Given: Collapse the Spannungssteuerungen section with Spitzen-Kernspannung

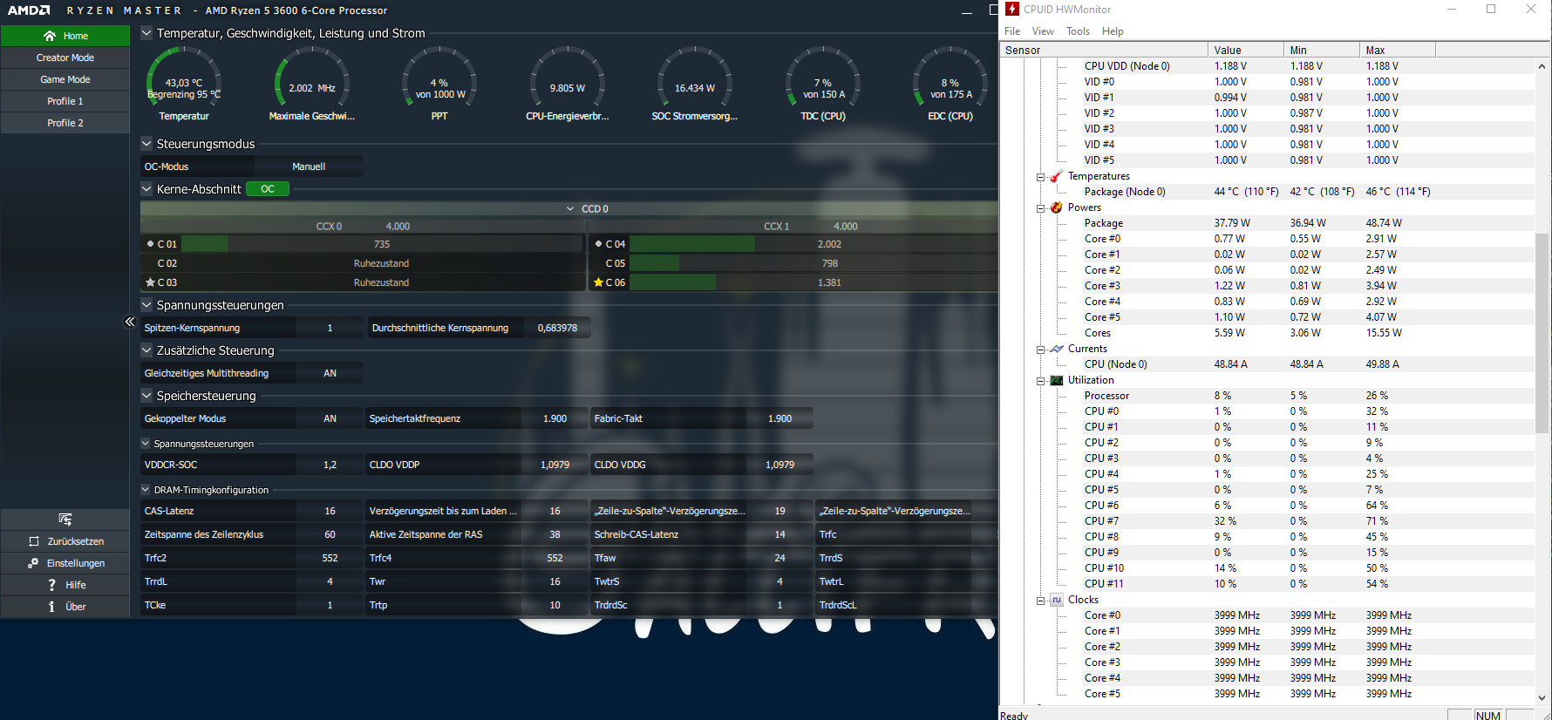Looking at the screenshot, I should click(x=146, y=305).
